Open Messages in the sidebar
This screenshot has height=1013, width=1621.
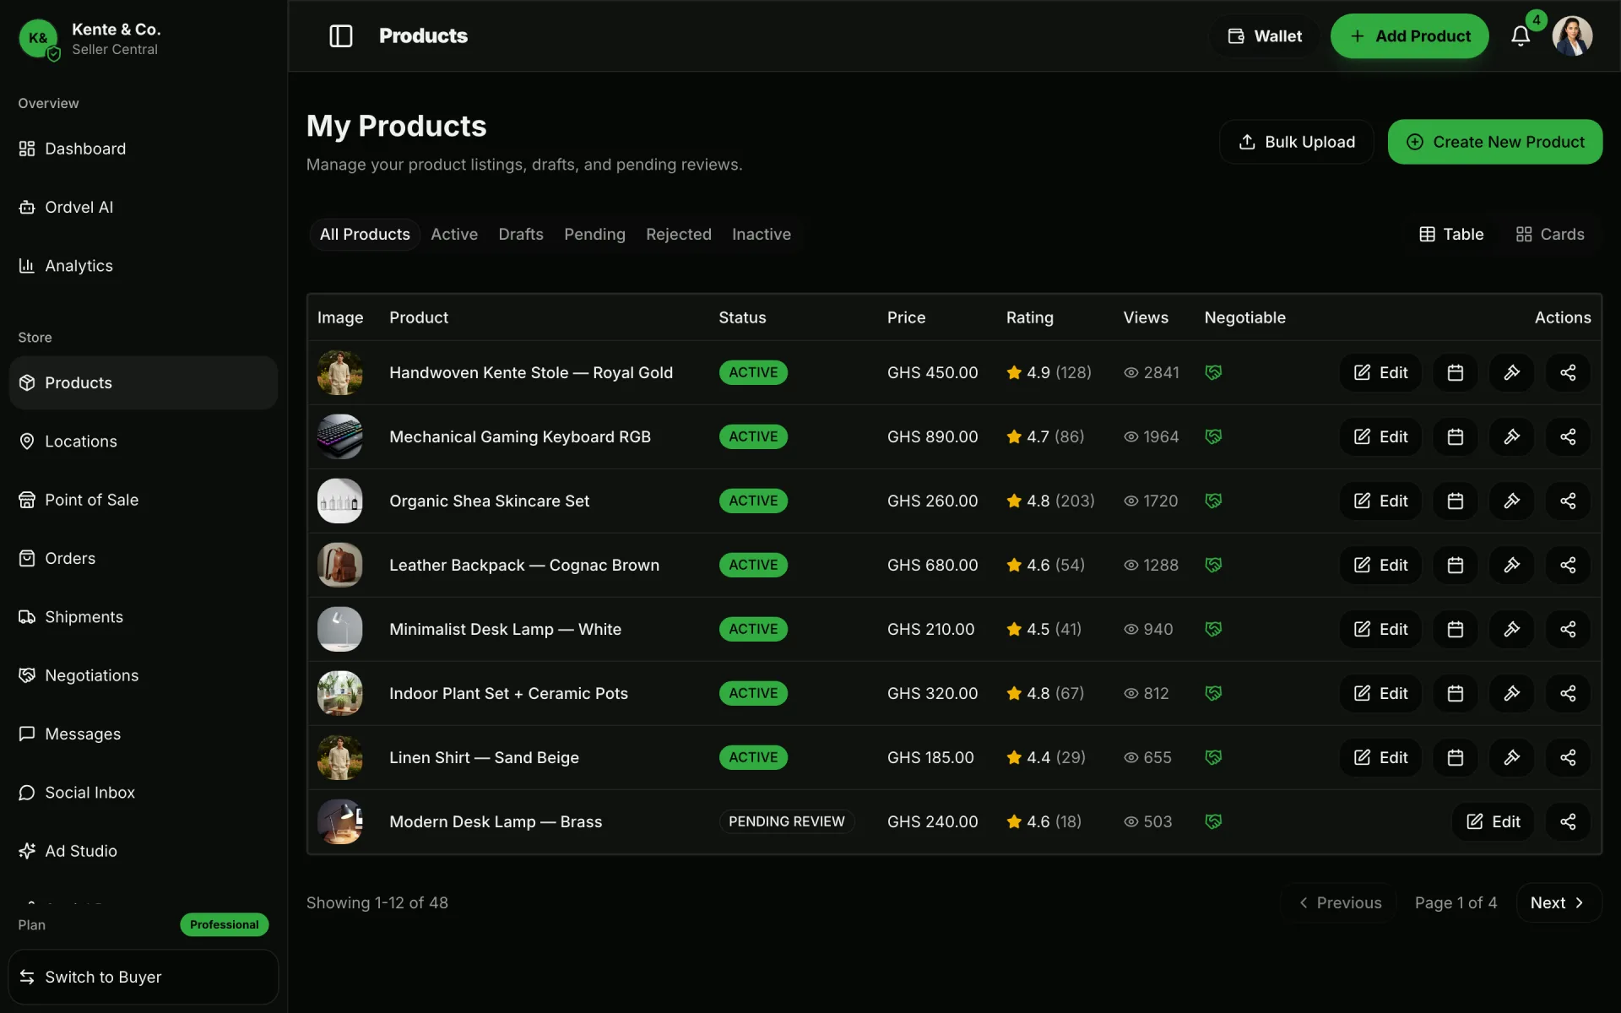tap(144, 734)
